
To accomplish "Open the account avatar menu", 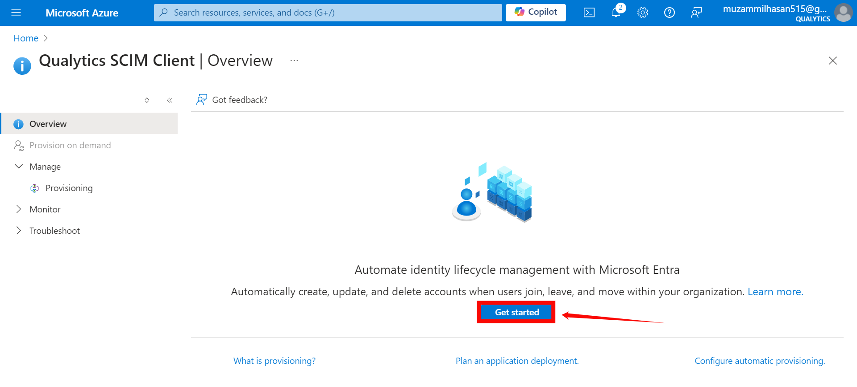I will point(843,12).
